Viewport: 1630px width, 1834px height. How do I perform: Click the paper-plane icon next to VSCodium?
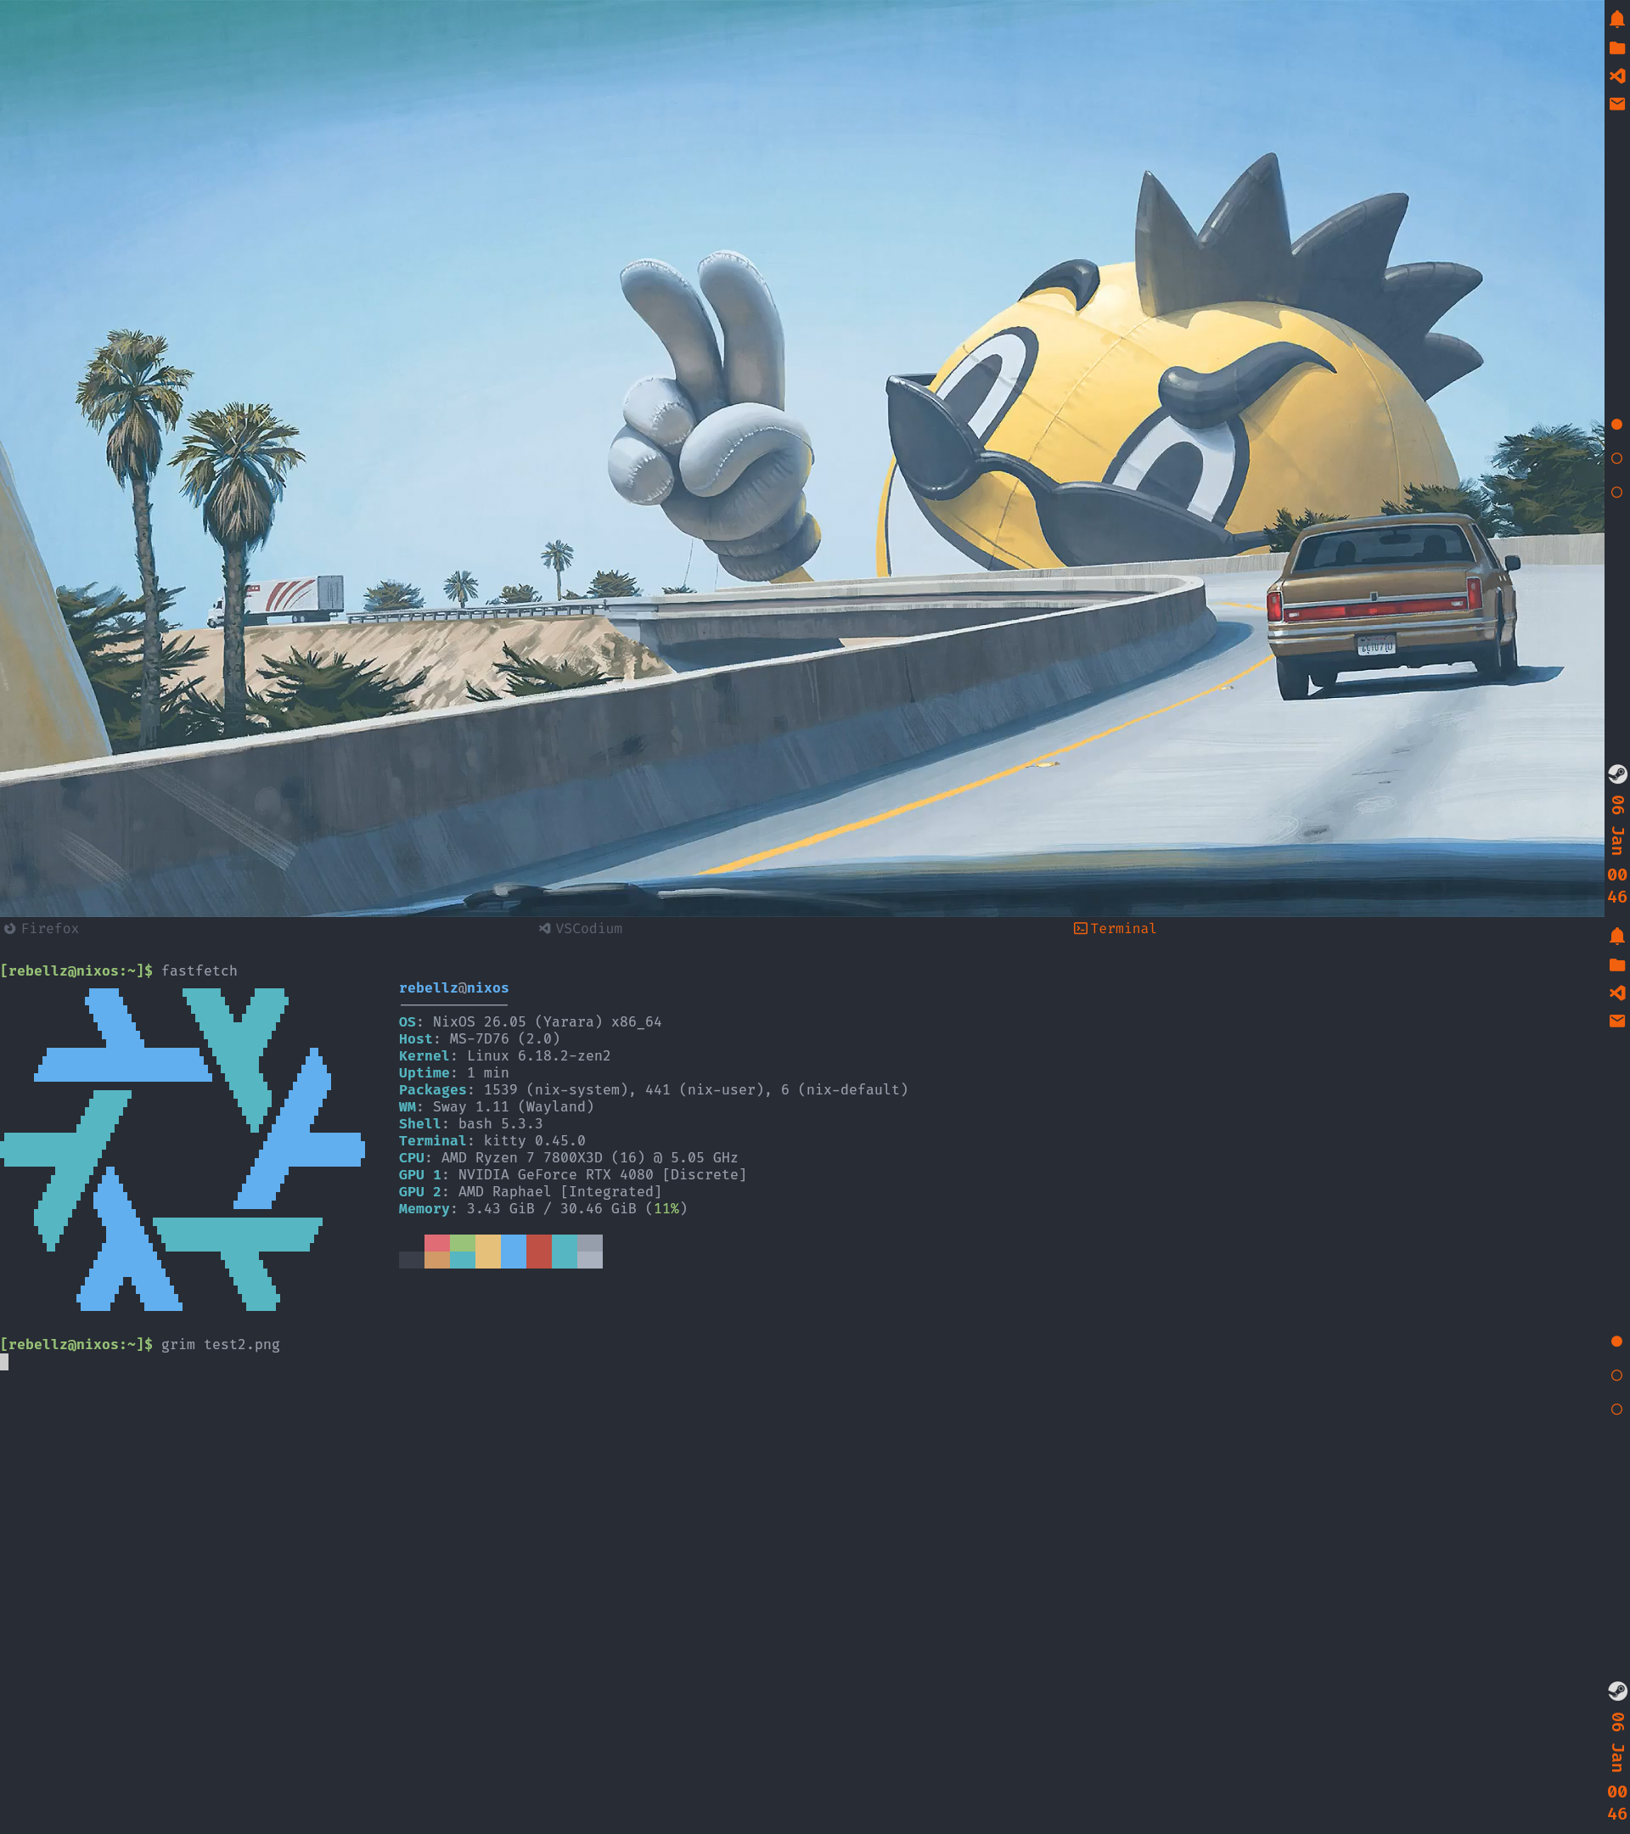tap(544, 929)
